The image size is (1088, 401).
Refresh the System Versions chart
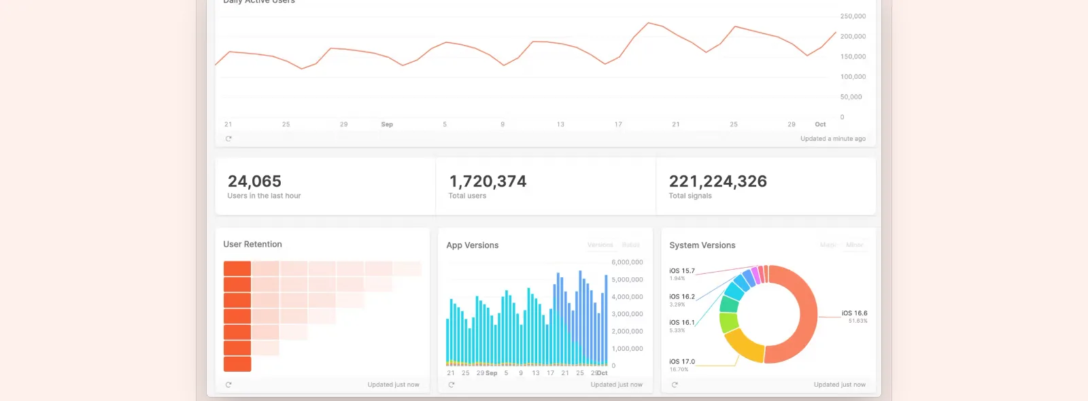675,385
